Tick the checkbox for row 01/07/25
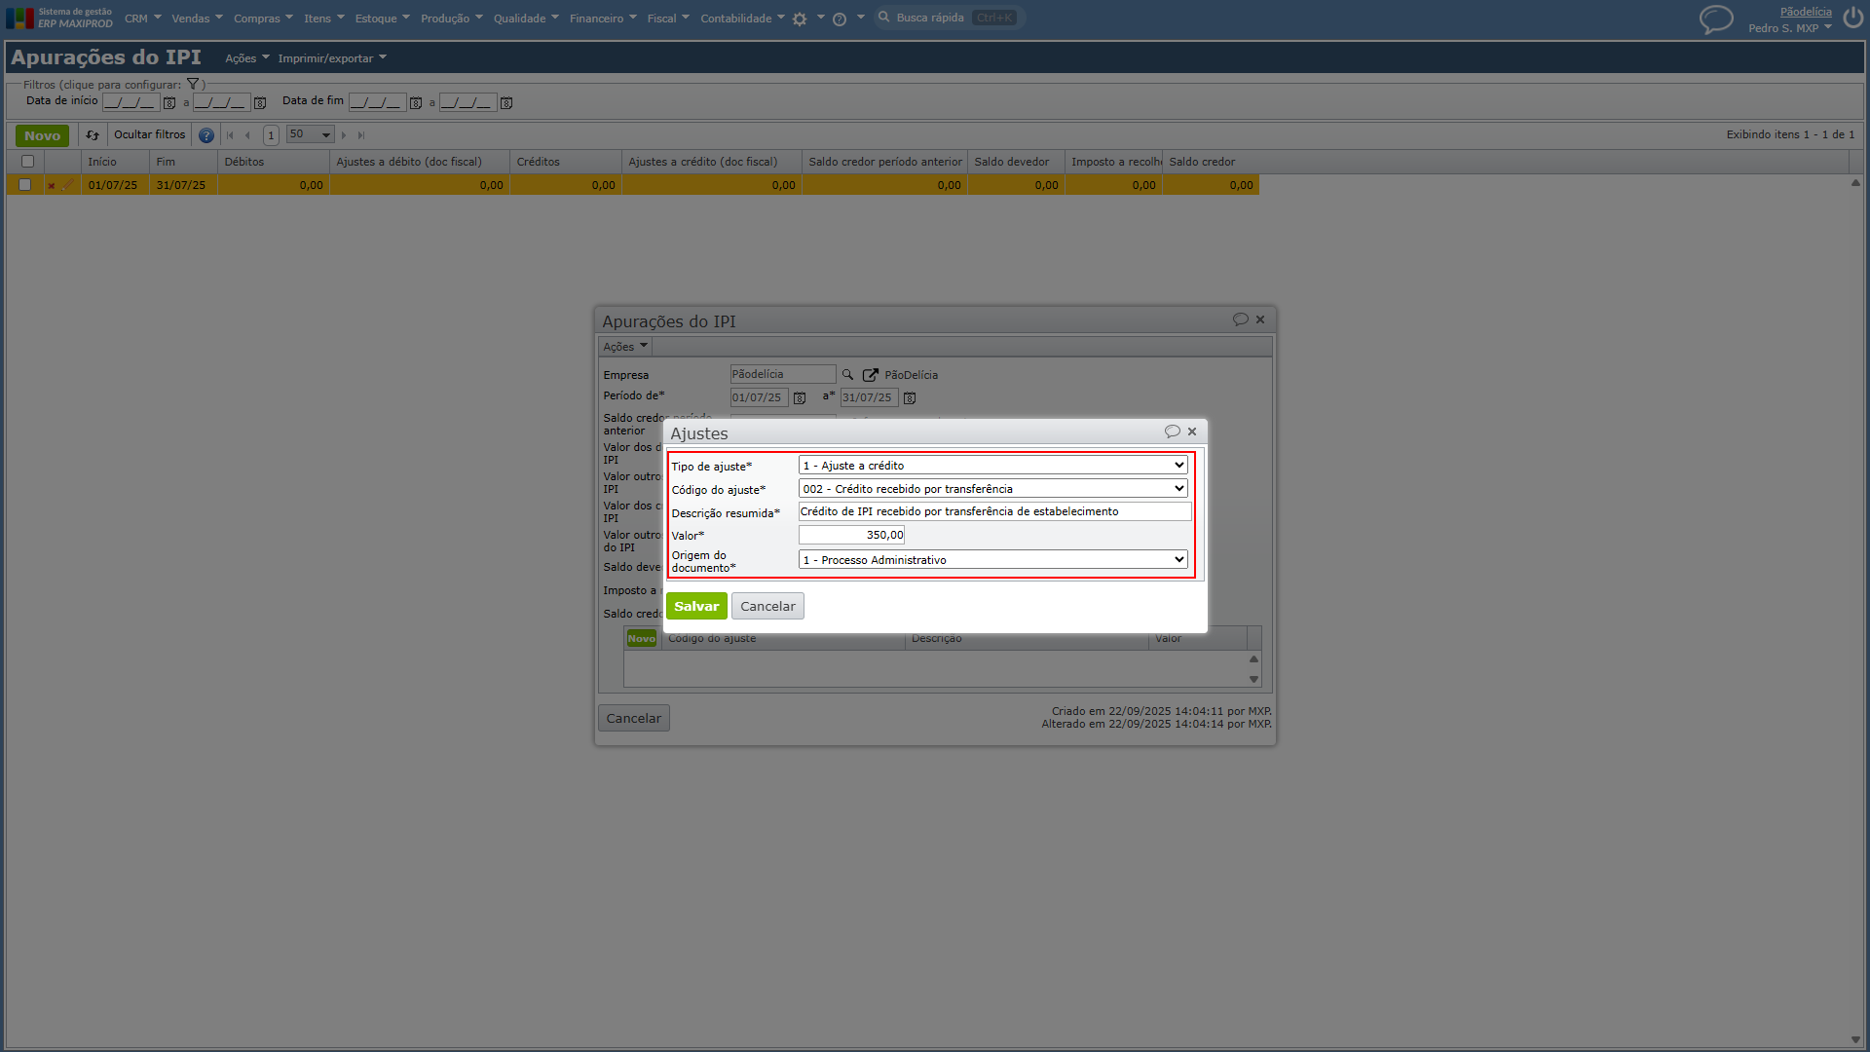1870x1052 pixels. coord(25,185)
